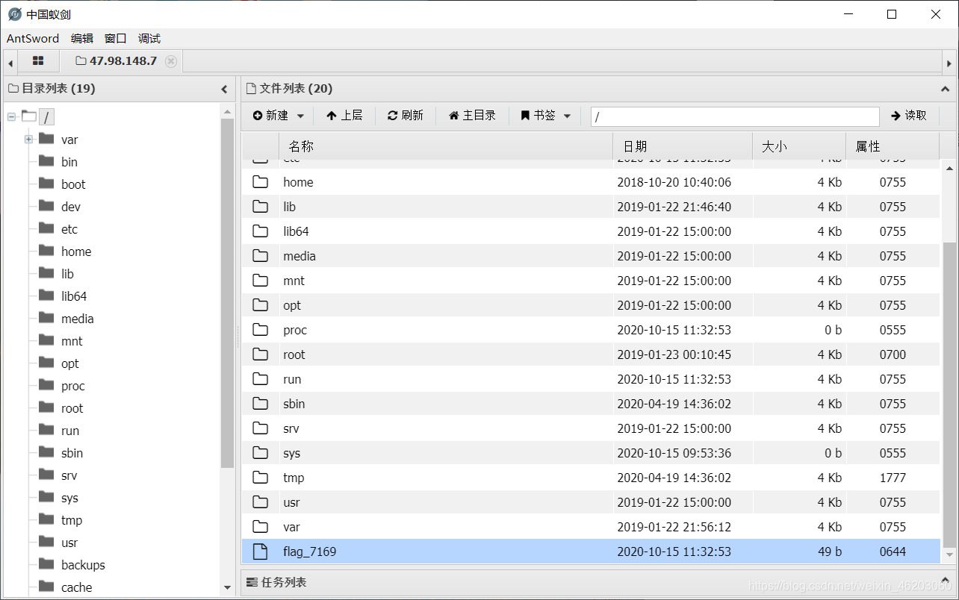Collapse the 文件列表 panel with its chevron
Viewport: 959px width, 600px height.
point(946,89)
